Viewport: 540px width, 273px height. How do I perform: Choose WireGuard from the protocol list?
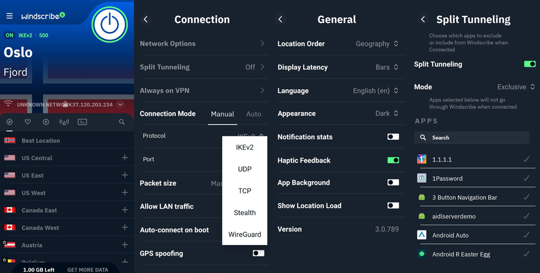(245, 234)
